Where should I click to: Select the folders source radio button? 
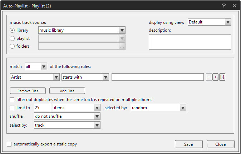[x=12, y=46]
